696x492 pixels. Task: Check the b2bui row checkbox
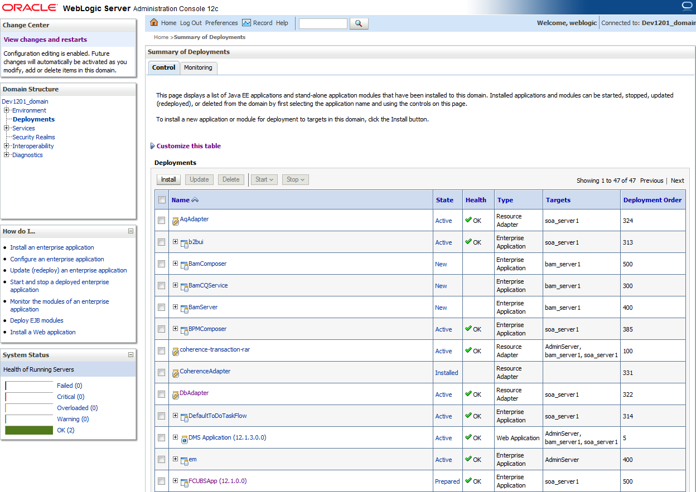pos(162,242)
